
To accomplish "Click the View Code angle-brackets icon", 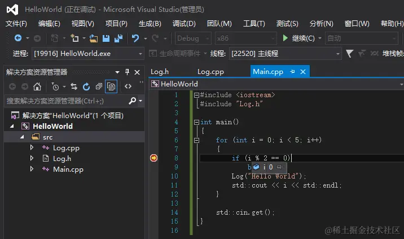I will click(x=128, y=86).
